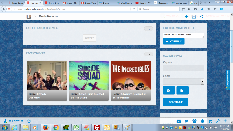The height and width of the screenshot is (131, 233).
Task: Open Excel from the taskbar
Action: coord(76,128)
